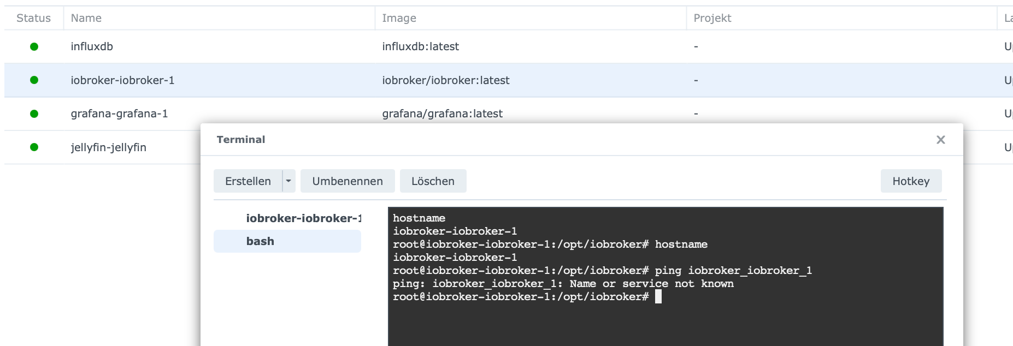Sort by the Image column header
Viewport: 1013px width, 346px height.
point(399,18)
